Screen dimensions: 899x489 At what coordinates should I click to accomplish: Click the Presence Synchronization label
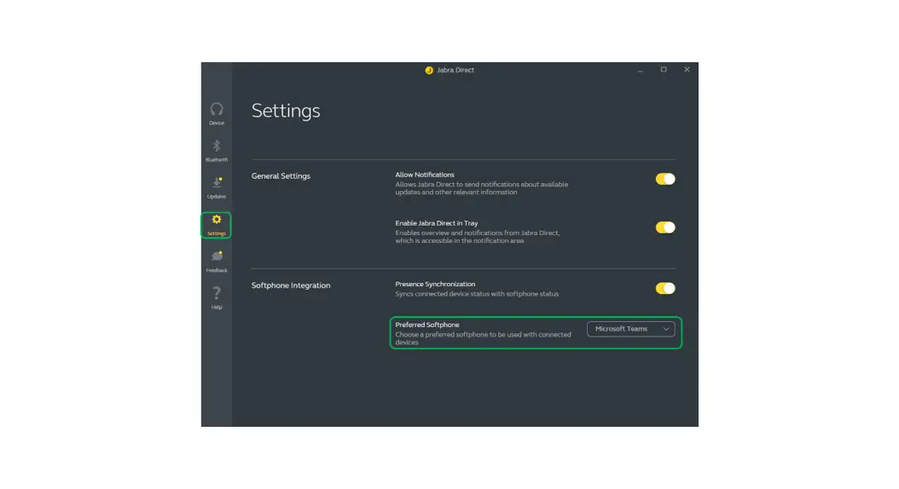[x=435, y=284]
